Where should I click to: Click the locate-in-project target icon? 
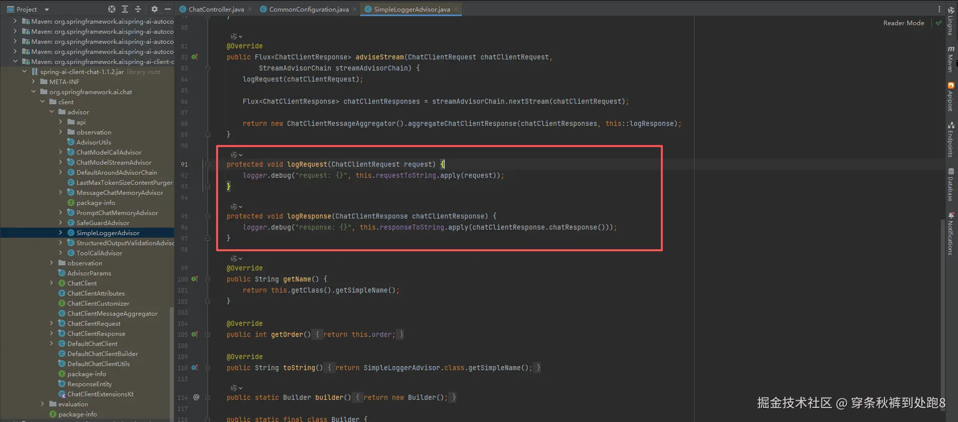coord(112,9)
